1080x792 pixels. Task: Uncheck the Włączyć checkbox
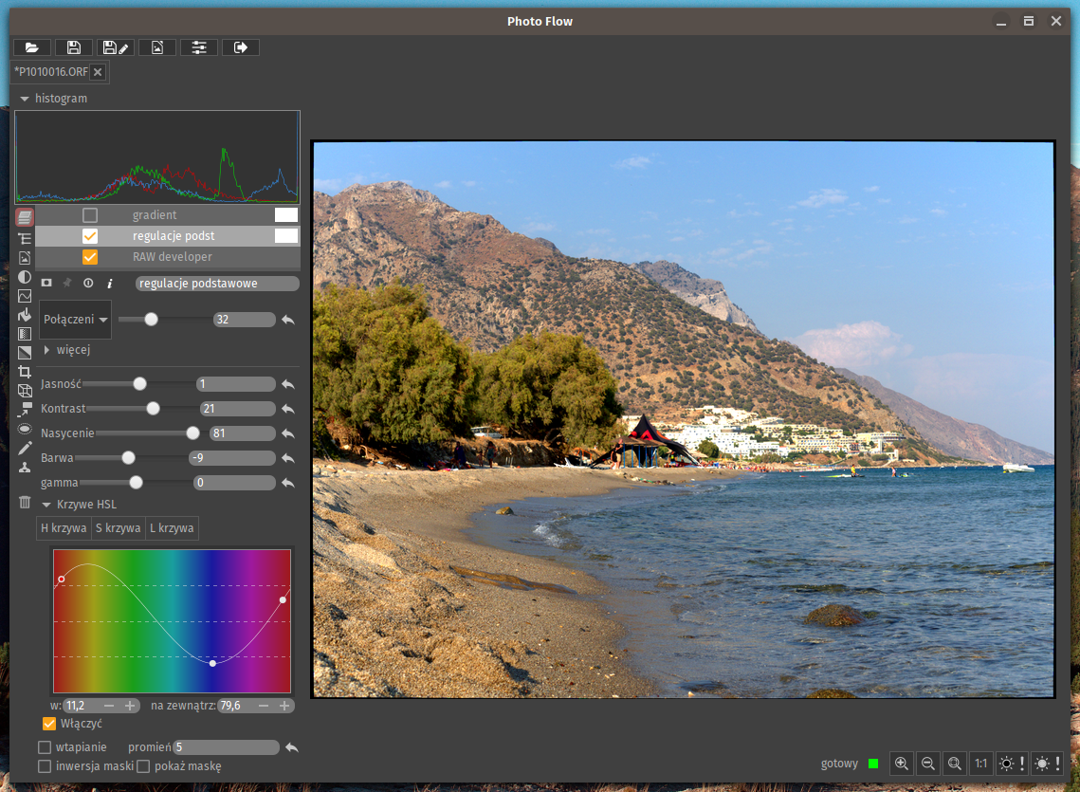point(49,723)
